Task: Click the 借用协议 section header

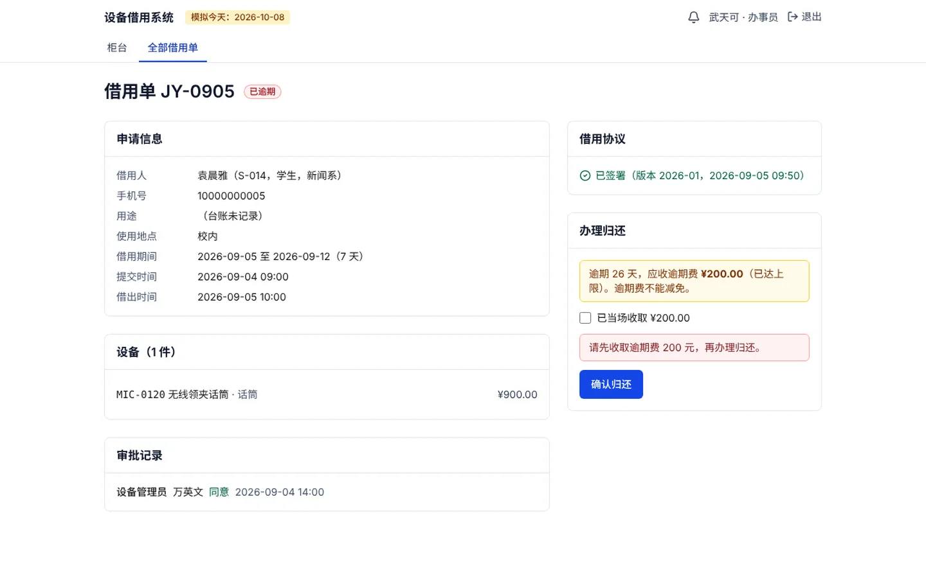Action: coord(603,139)
